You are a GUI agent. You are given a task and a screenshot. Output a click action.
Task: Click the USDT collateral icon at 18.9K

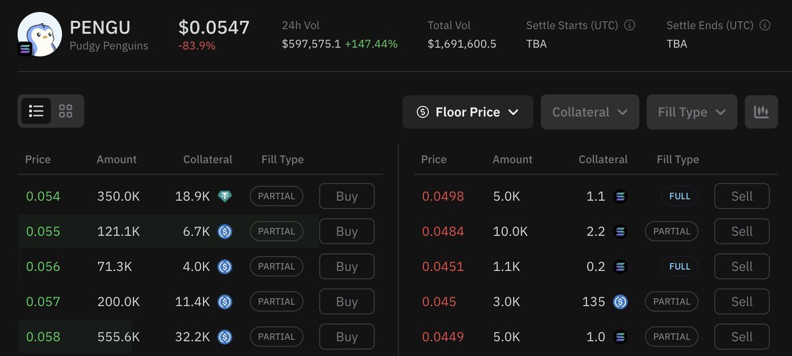(x=225, y=196)
